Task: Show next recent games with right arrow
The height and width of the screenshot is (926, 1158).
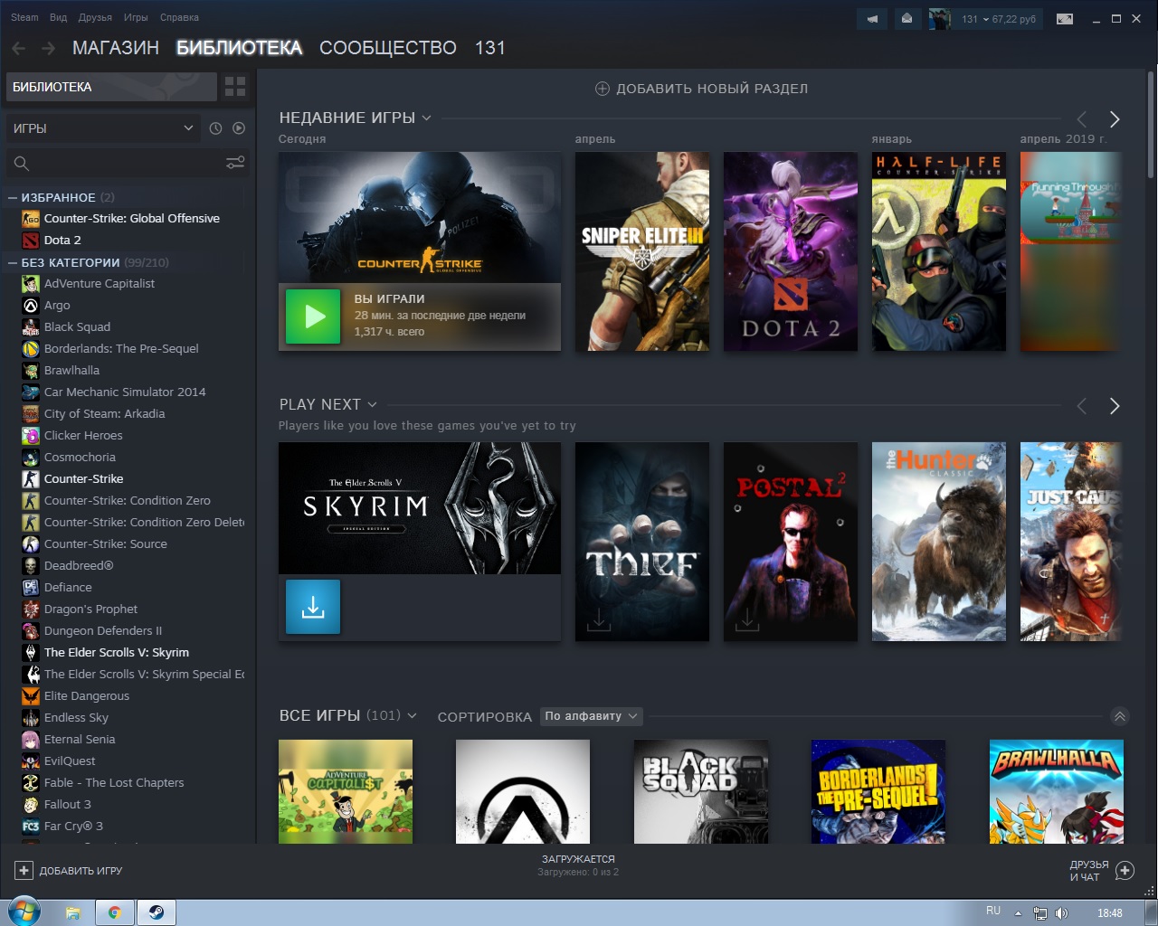Action: 1115,119
